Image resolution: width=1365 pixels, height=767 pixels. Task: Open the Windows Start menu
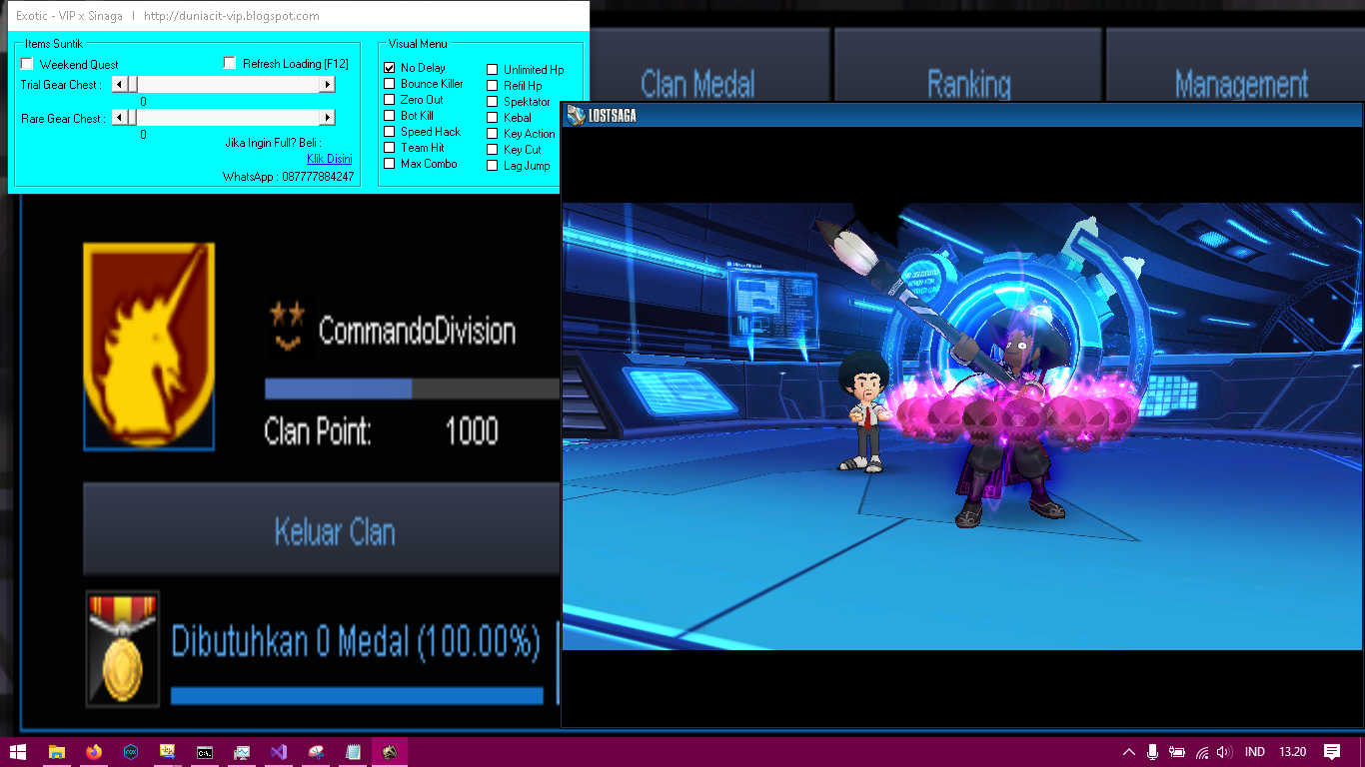pos(18,752)
